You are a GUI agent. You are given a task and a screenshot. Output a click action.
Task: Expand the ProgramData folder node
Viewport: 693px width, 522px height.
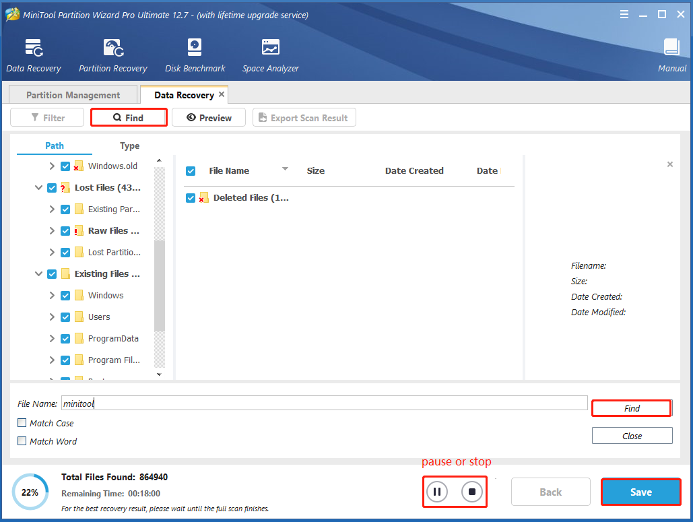click(x=52, y=339)
